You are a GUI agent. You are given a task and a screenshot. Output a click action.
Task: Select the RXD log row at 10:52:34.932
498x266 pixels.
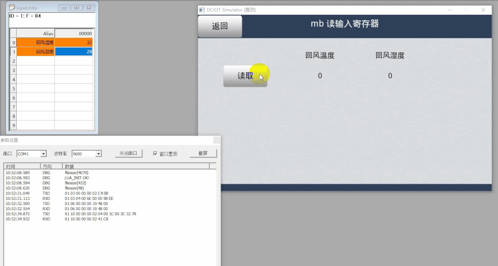[x=110, y=219]
